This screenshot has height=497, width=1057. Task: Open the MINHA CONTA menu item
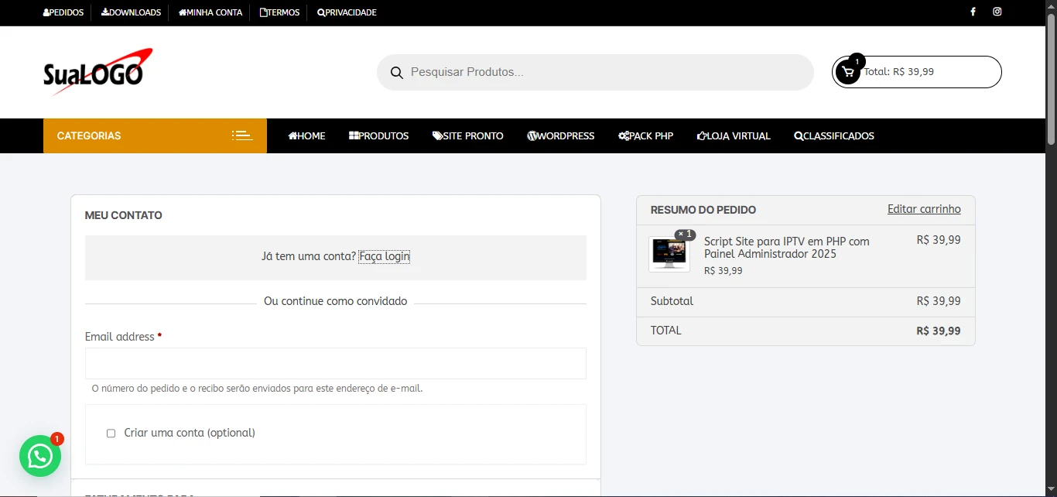coord(210,12)
